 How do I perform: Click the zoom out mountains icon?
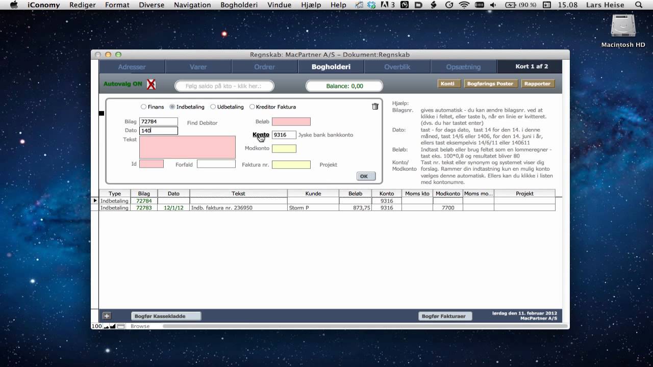[x=106, y=326]
